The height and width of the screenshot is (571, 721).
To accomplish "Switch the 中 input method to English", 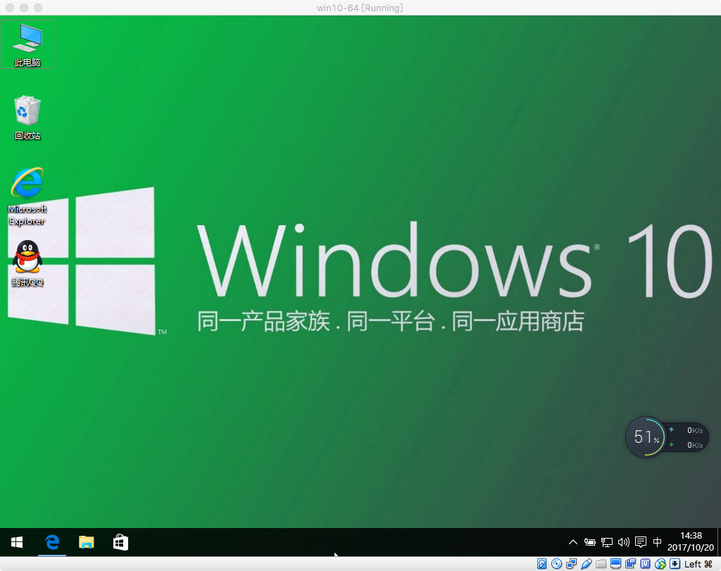I will pos(657,542).
